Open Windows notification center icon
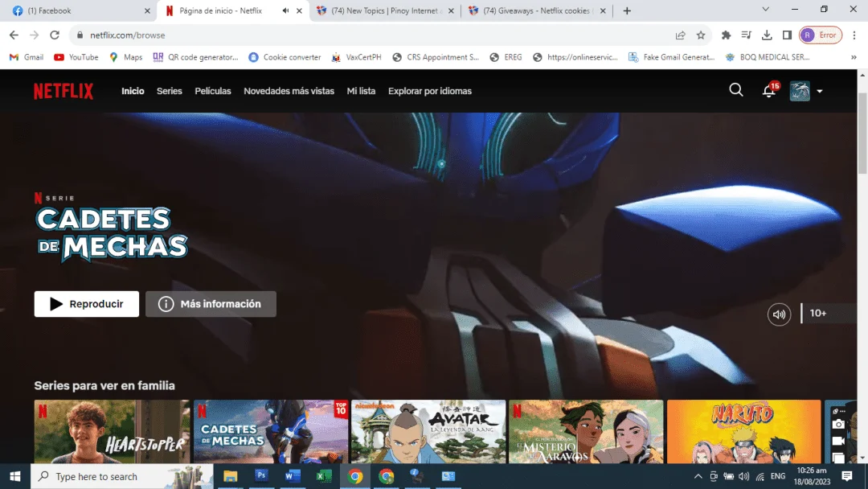Viewport: 868px width, 489px height. (846, 476)
